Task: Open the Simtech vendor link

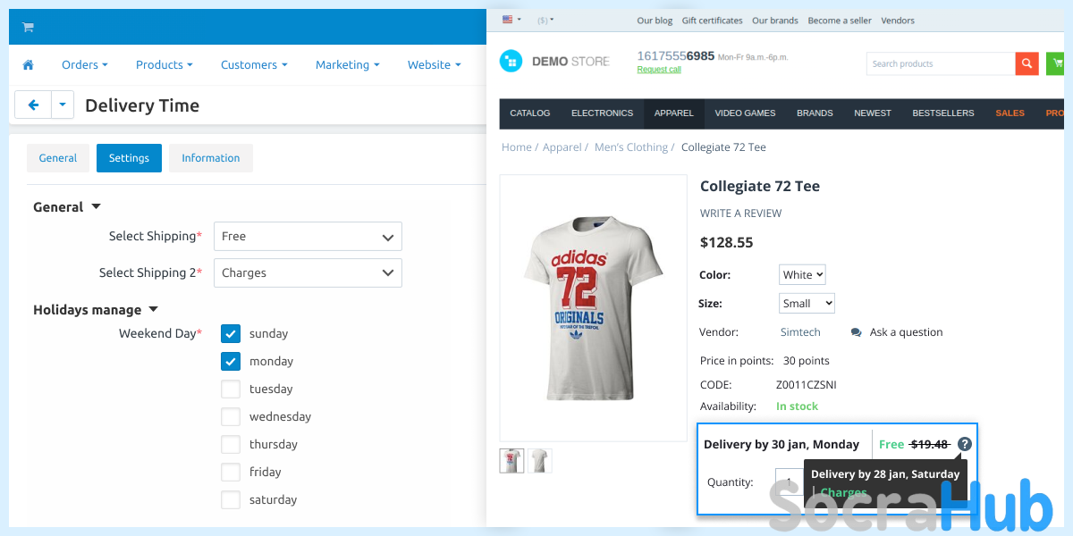Action: coord(800,332)
